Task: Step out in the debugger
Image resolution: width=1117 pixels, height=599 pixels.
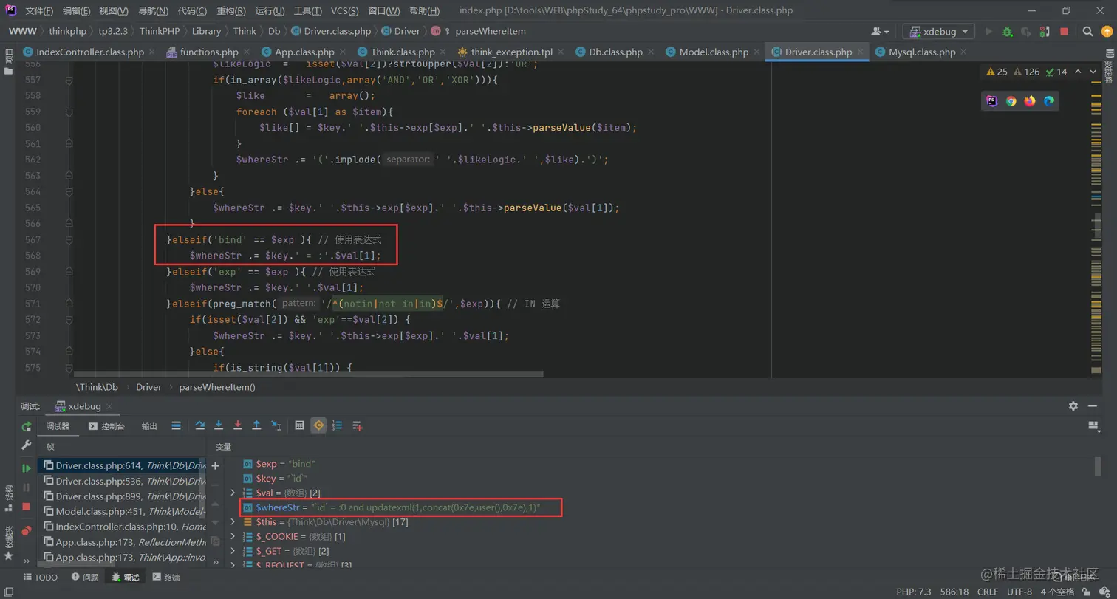Action: click(x=256, y=425)
